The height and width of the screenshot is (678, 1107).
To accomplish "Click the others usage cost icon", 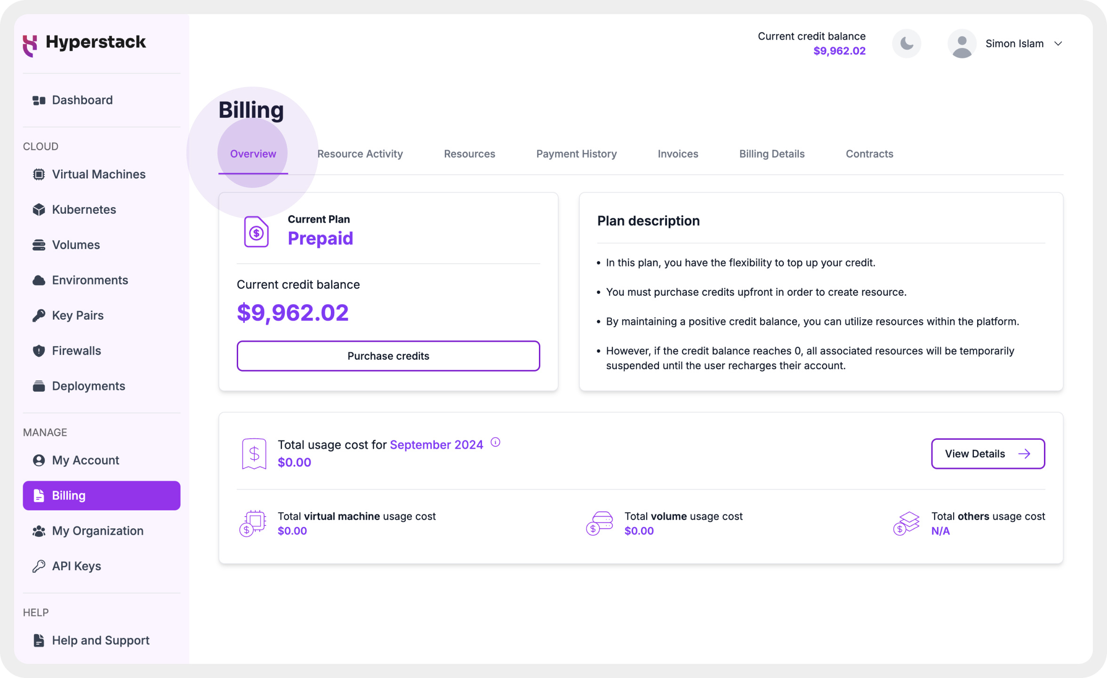I will coord(906,524).
